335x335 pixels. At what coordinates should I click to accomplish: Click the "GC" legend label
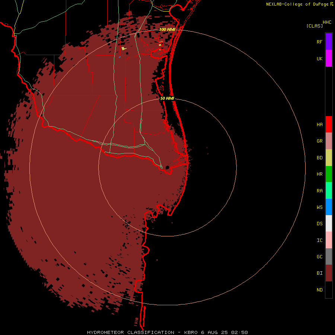[319, 257]
